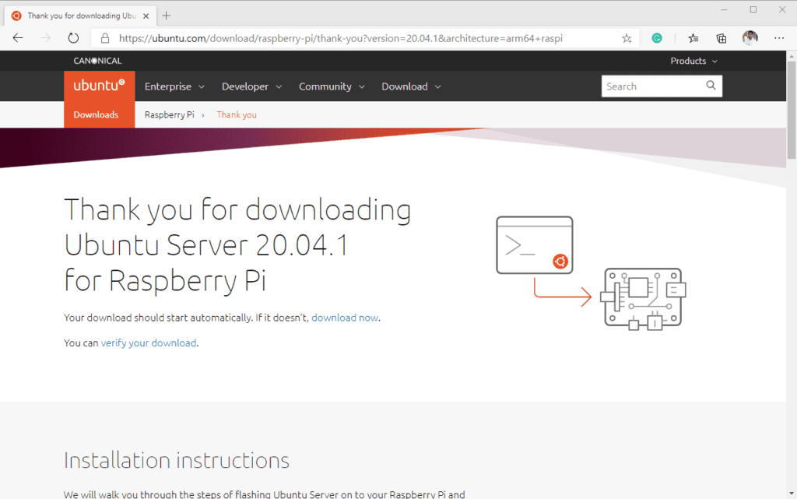Click the download now link

coord(345,318)
